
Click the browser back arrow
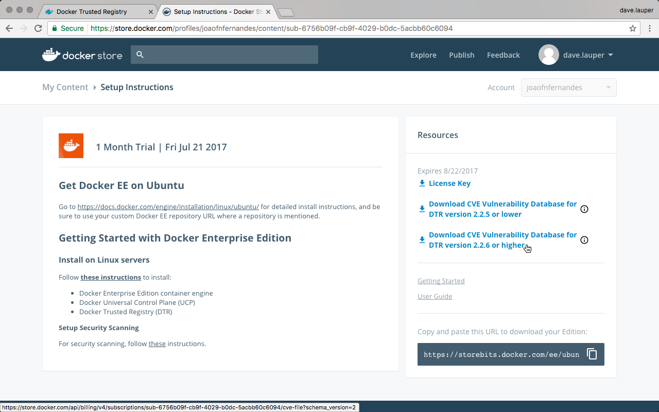[9, 28]
